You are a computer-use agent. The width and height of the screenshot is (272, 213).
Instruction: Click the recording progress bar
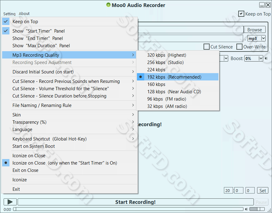[128, 209]
